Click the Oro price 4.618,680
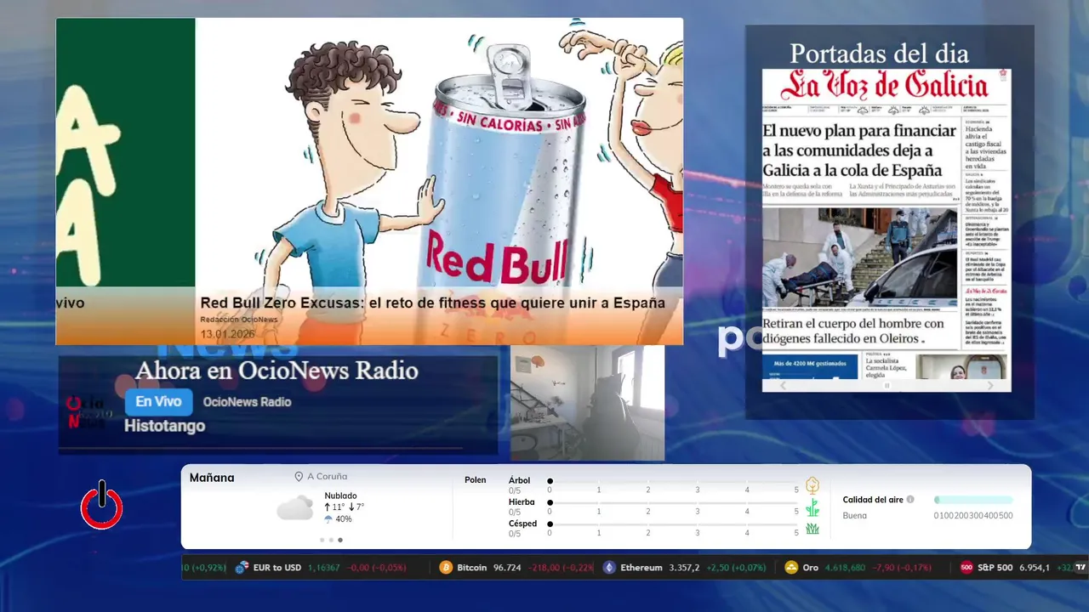The height and width of the screenshot is (612, 1089). [x=845, y=567]
